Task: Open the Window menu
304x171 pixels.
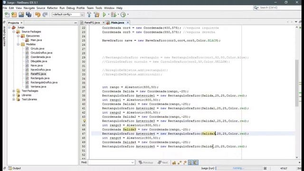Action: coord(109,8)
